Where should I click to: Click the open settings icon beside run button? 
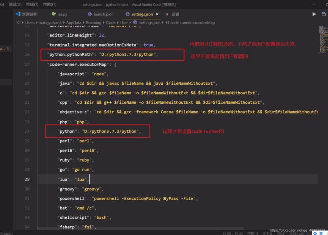click(x=324, y=14)
